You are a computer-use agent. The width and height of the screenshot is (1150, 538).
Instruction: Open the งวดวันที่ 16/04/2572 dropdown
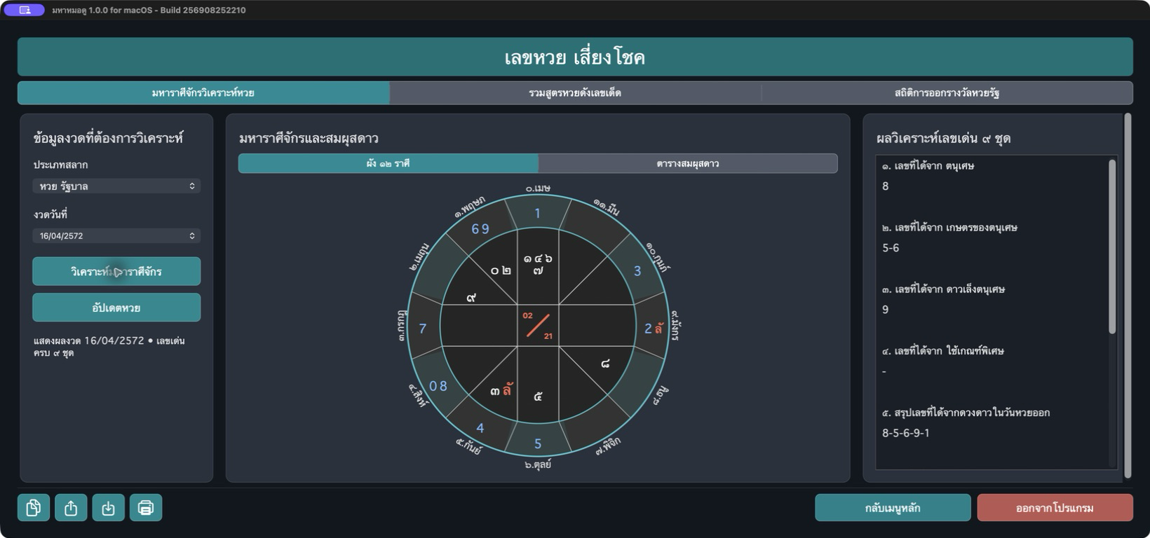116,236
